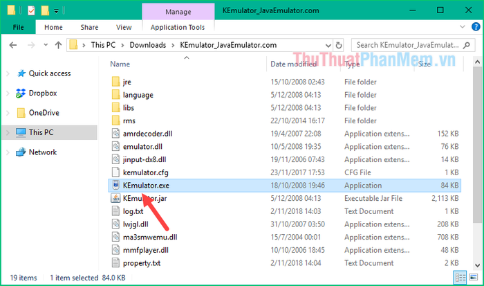Screen dimensions: 484x286
Task: Click the kemulator.cfg file icon
Action: 115,172
